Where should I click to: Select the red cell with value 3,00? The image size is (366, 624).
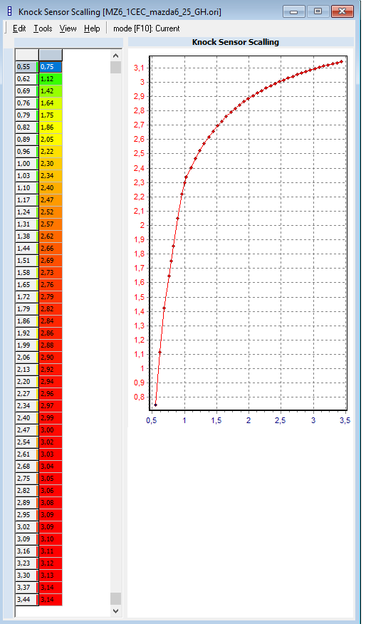tap(51, 430)
